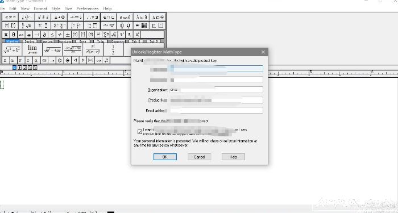Insert the pi symbol from small bar
Image resolution: width=398 pixels, height=213 pixels.
point(6,34)
